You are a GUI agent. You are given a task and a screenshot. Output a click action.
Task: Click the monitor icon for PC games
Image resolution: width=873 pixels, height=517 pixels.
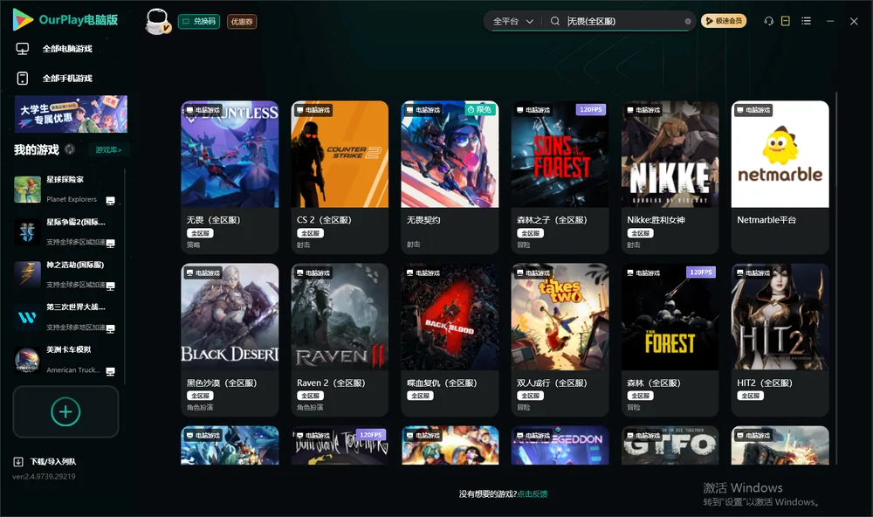click(x=23, y=49)
